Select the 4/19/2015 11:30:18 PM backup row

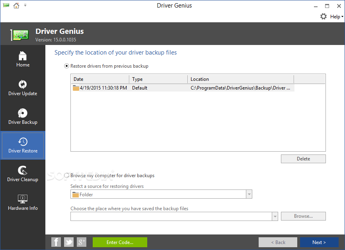[x=183, y=88]
